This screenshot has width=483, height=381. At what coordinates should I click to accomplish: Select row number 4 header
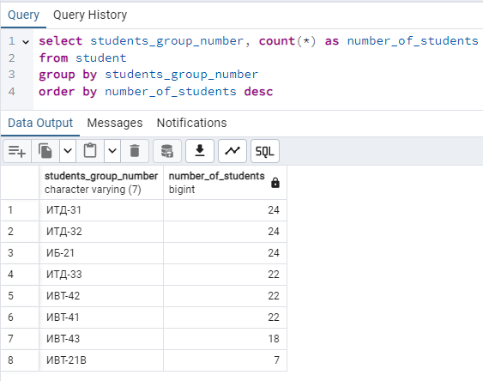point(20,275)
